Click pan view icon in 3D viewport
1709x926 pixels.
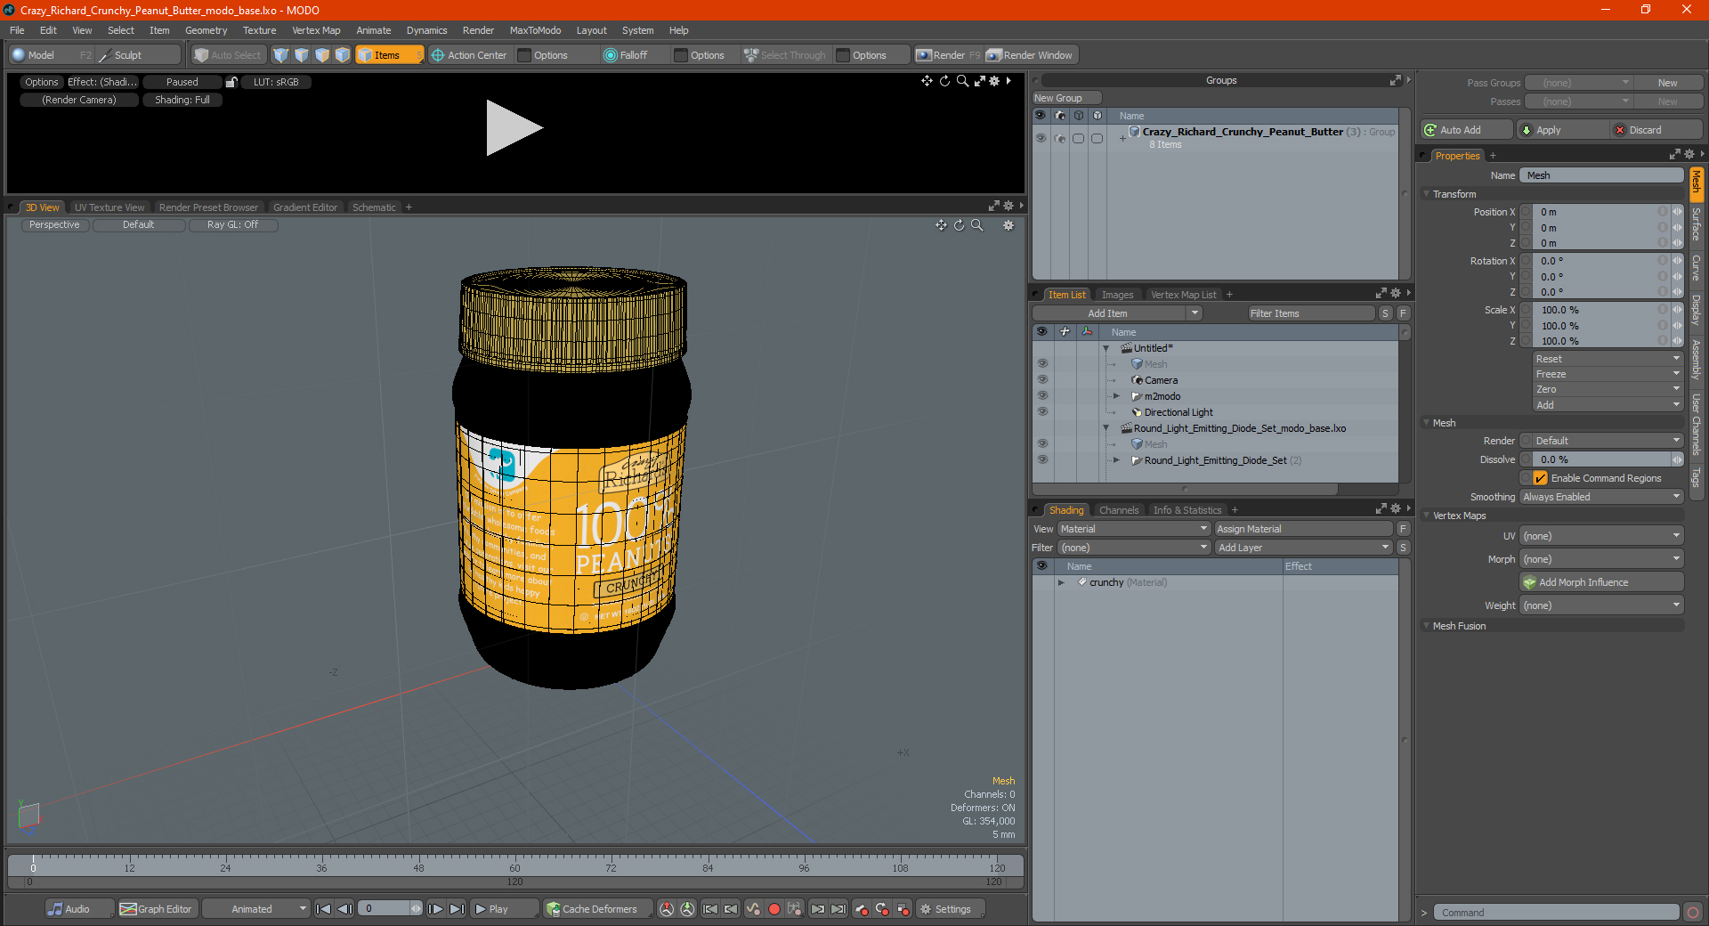(941, 225)
